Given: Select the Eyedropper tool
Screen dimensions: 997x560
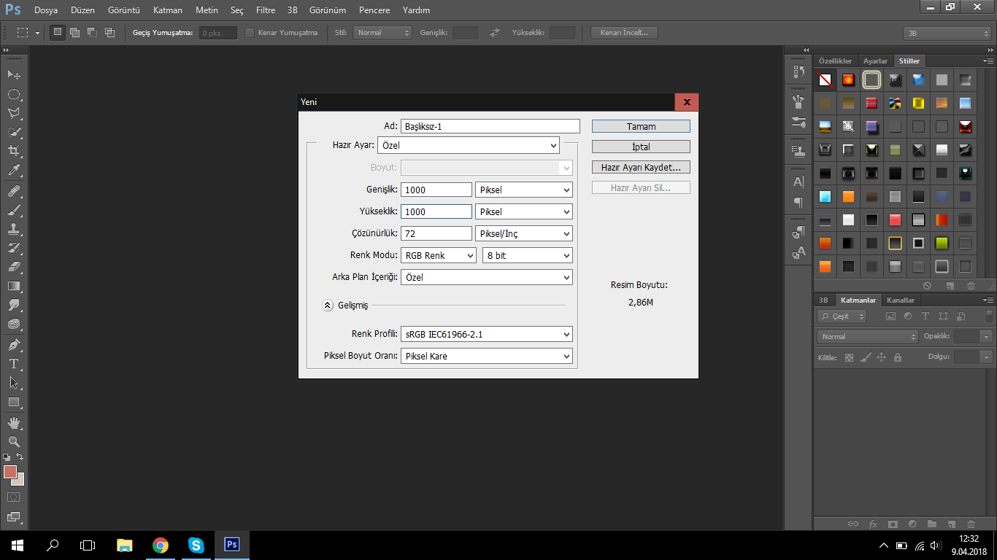Looking at the screenshot, I should [x=14, y=171].
